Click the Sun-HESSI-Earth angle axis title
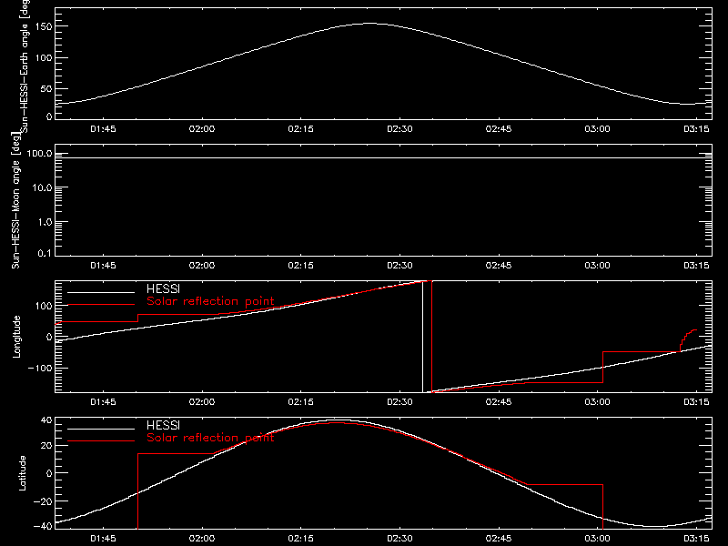Viewport: 728px width, 546px height. tap(25, 66)
